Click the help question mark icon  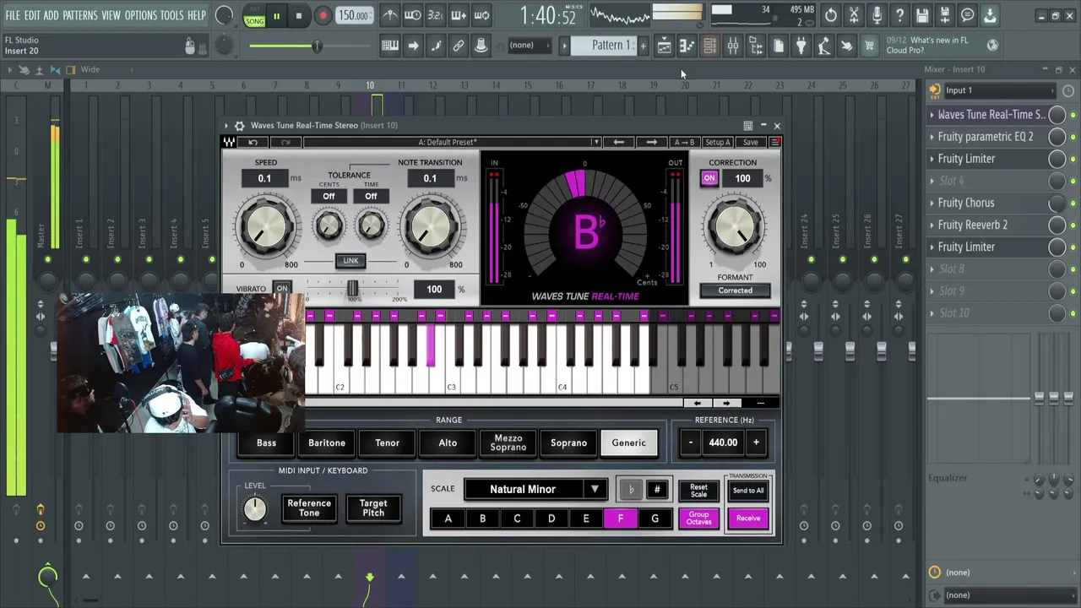[899, 15]
